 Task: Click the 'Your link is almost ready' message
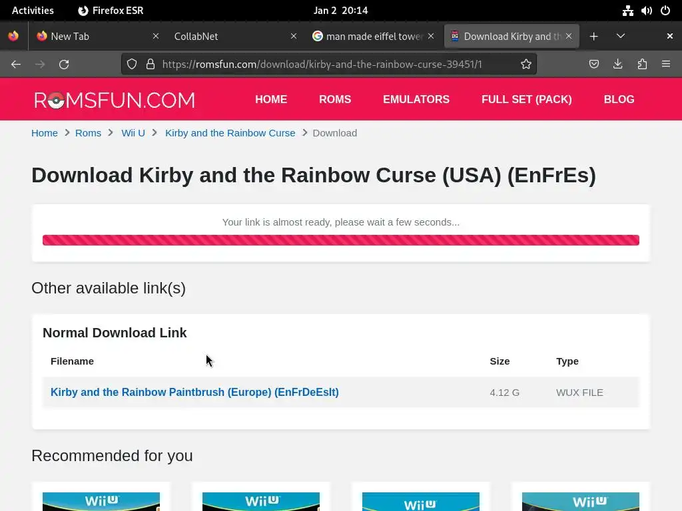(x=341, y=222)
